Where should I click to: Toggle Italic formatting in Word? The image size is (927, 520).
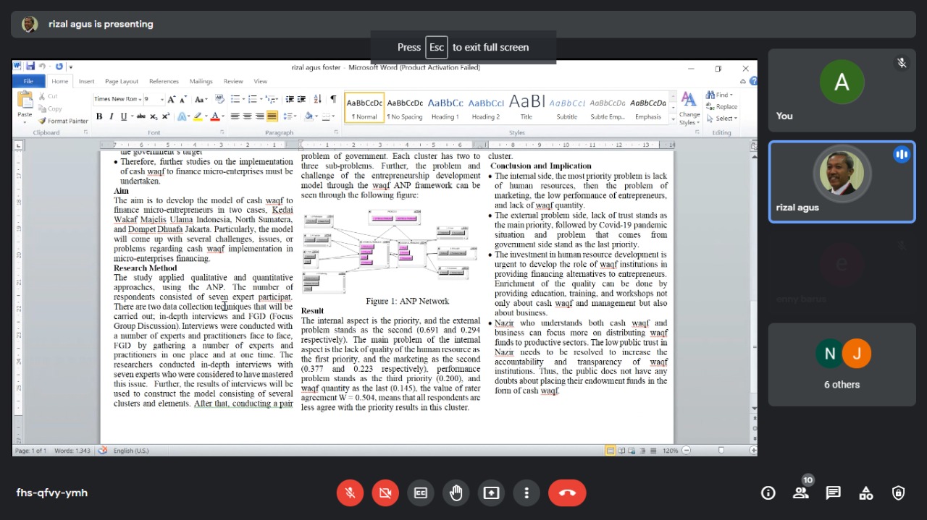pos(112,116)
